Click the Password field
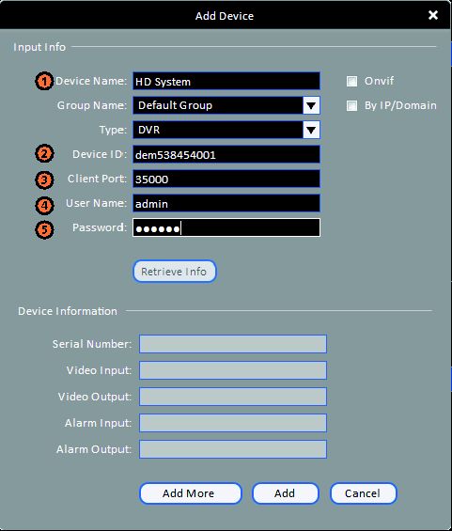This screenshot has height=531, width=452. (226, 227)
